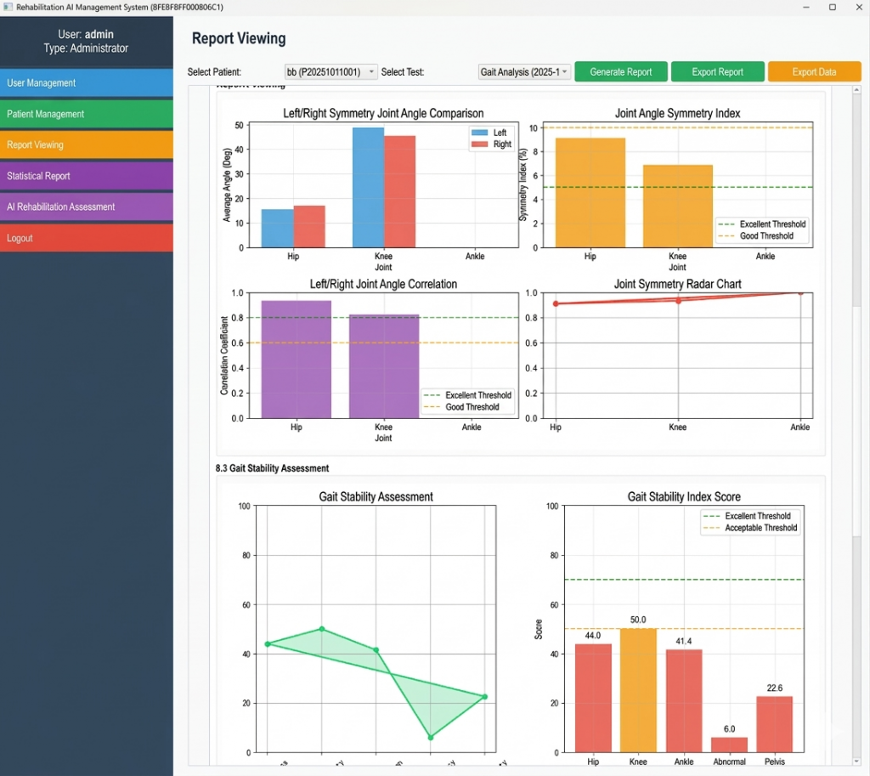This screenshot has height=776, width=870.
Task: Click the green Export Report button
Action: point(717,72)
